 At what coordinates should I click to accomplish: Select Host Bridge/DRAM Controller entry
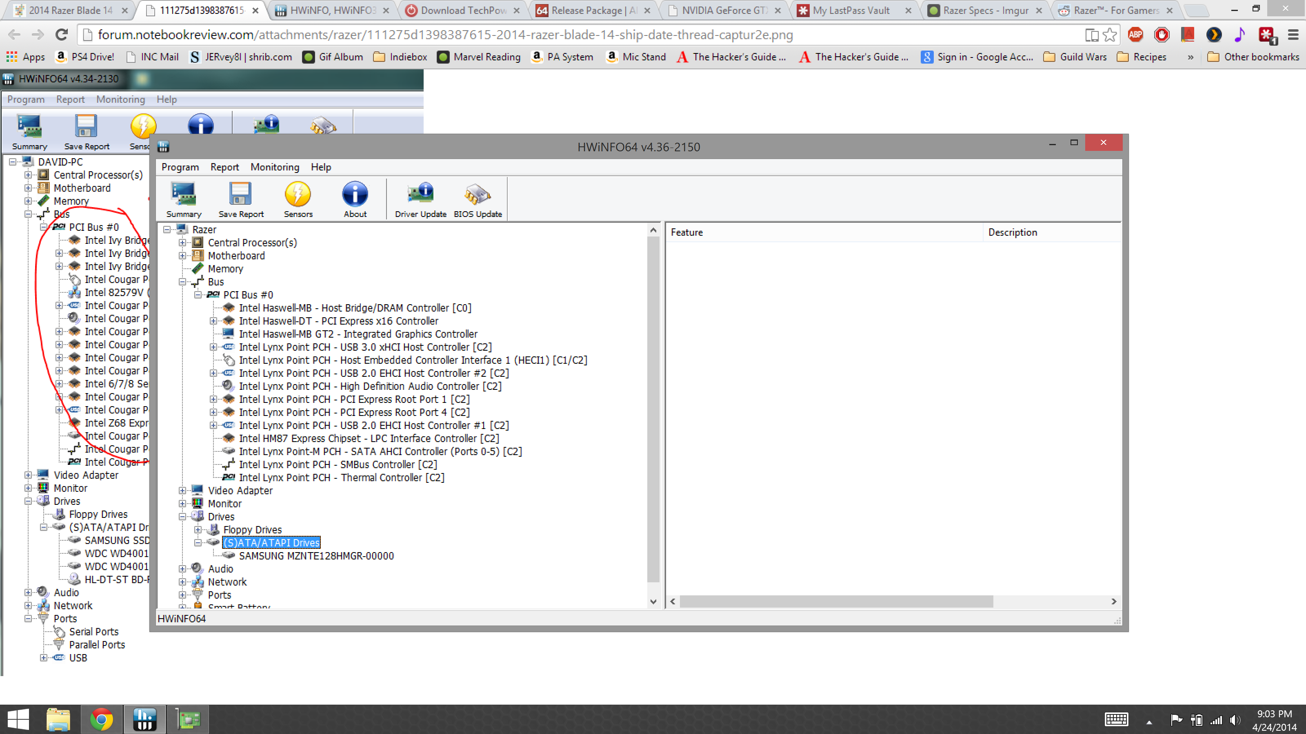point(355,308)
